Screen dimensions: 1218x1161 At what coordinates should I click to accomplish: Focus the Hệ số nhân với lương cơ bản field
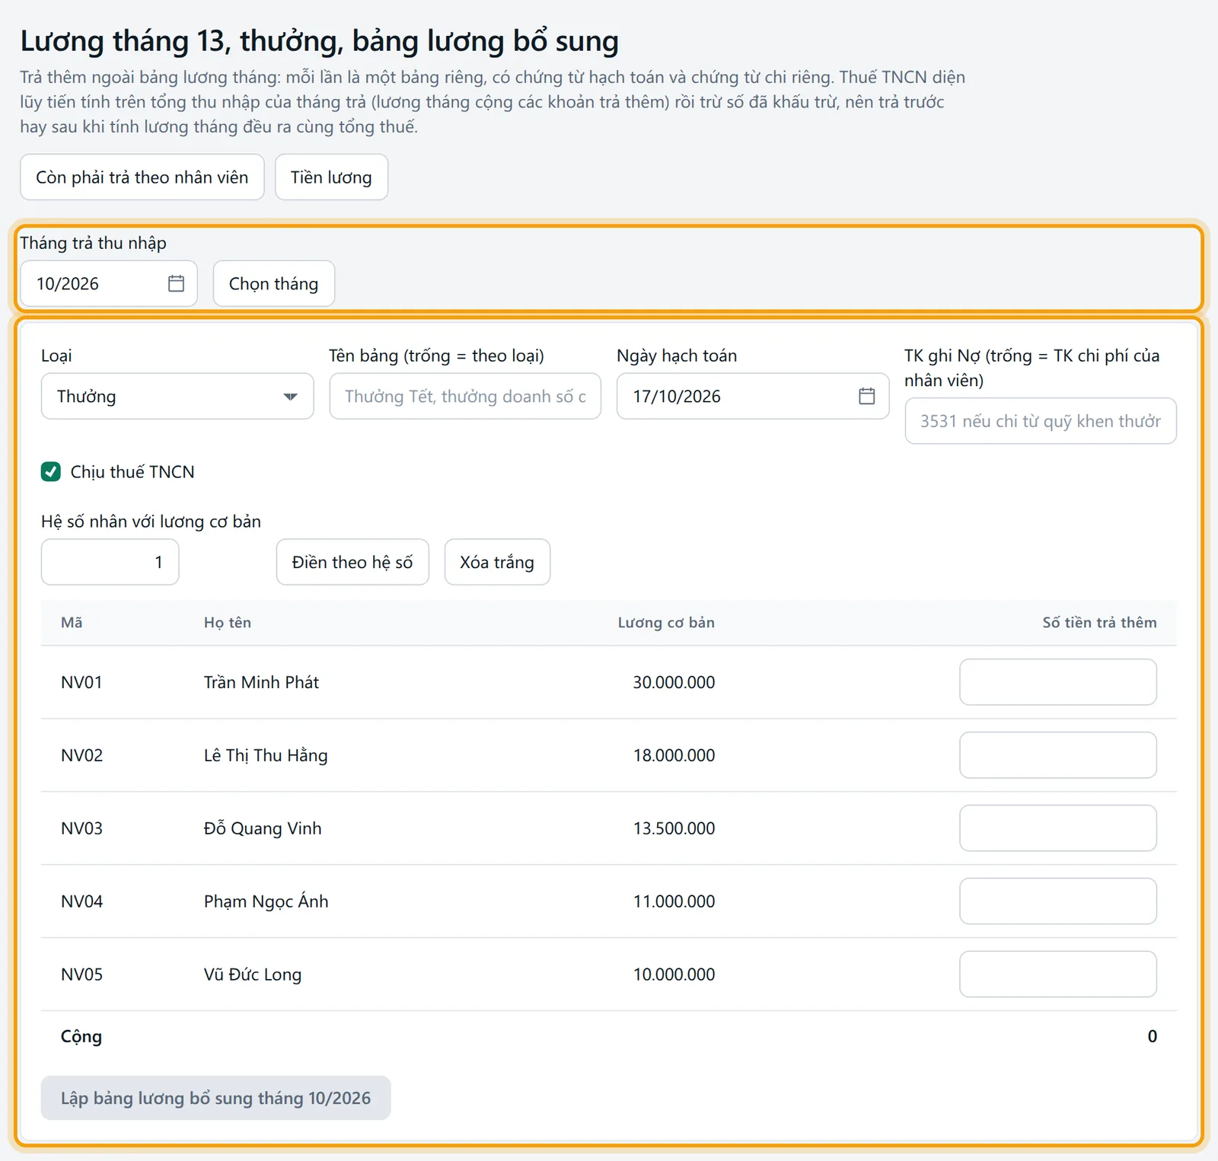tap(110, 562)
